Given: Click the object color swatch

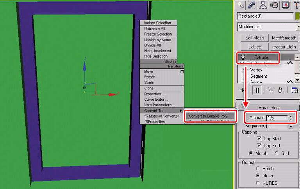Looking at the screenshot, I should [x=298, y=16].
